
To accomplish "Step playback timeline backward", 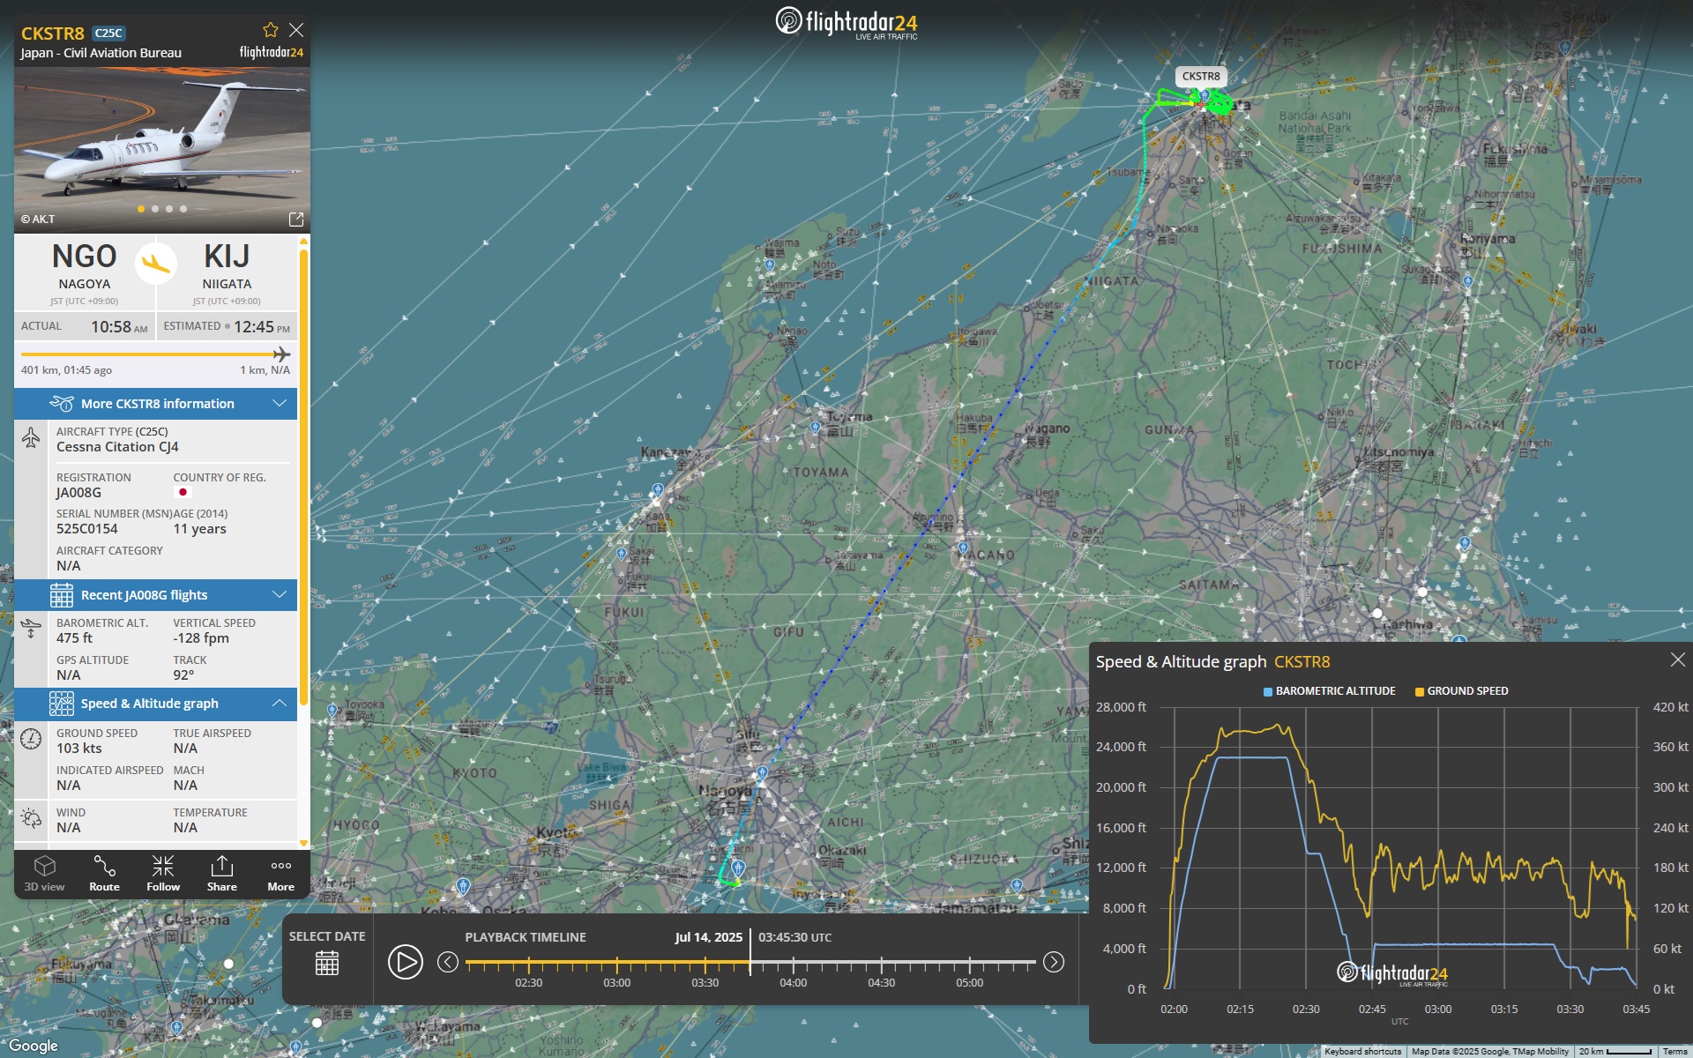I will (x=448, y=962).
